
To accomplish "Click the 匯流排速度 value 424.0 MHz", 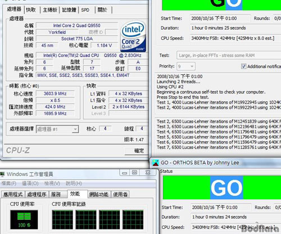I will (x=55, y=107).
